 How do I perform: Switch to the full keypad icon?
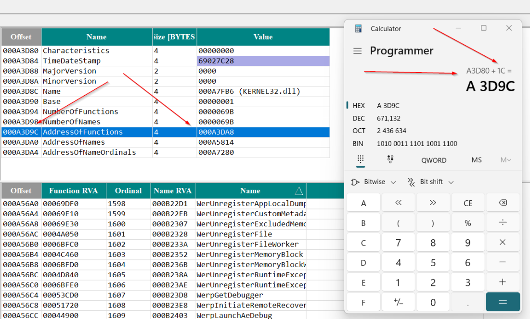[361, 159]
